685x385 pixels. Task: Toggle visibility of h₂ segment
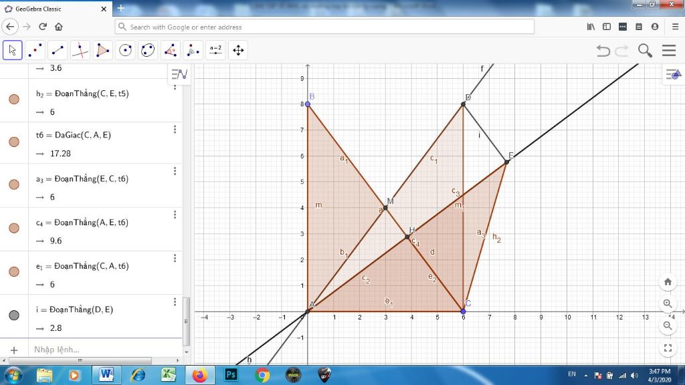click(x=14, y=99)
